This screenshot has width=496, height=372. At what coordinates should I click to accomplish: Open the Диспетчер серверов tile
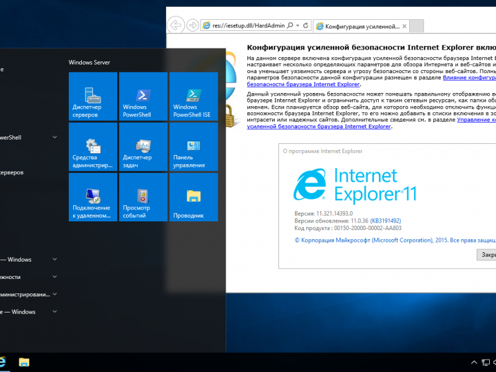pyautogui.click(x=93, y=97)
